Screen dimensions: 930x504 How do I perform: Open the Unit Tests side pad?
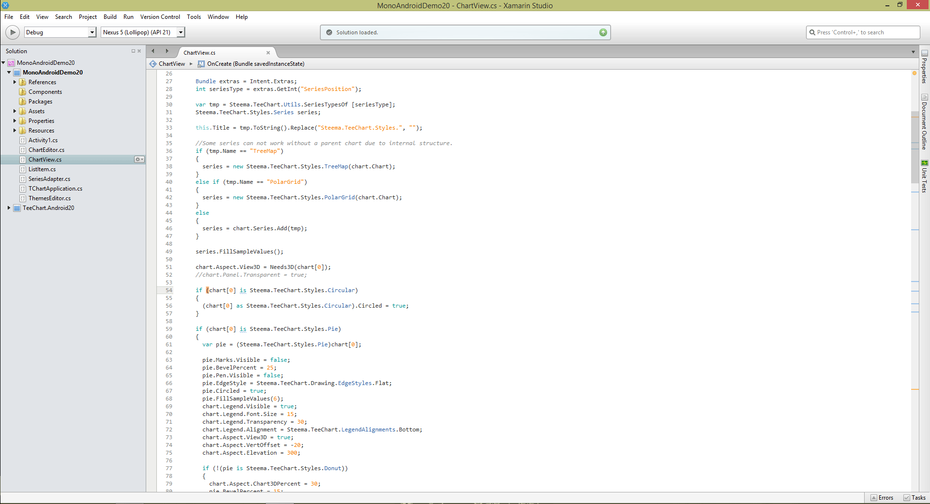(924, 177)
